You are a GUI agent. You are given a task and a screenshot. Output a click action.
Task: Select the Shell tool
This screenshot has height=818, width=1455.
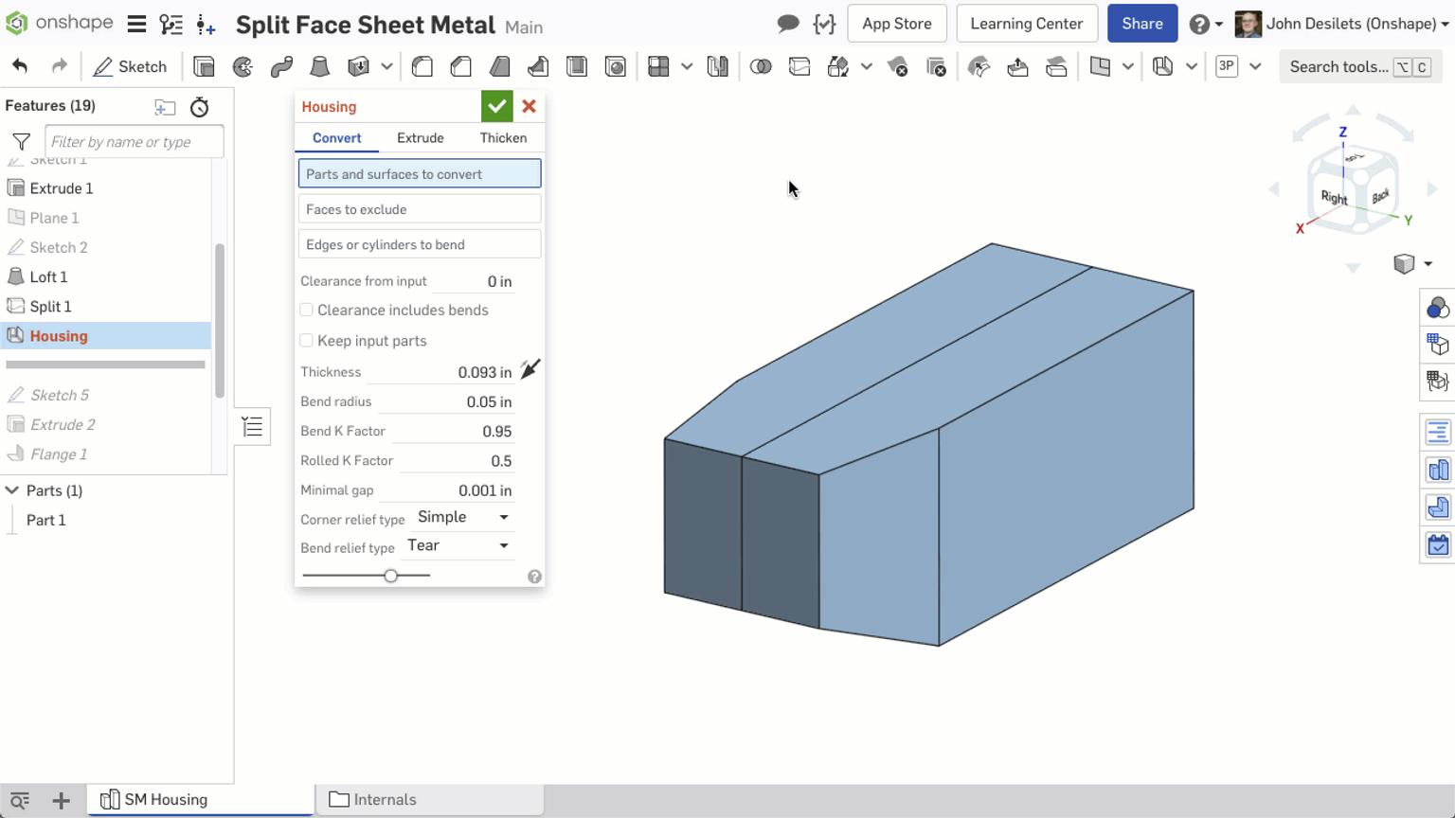(577, 66)
